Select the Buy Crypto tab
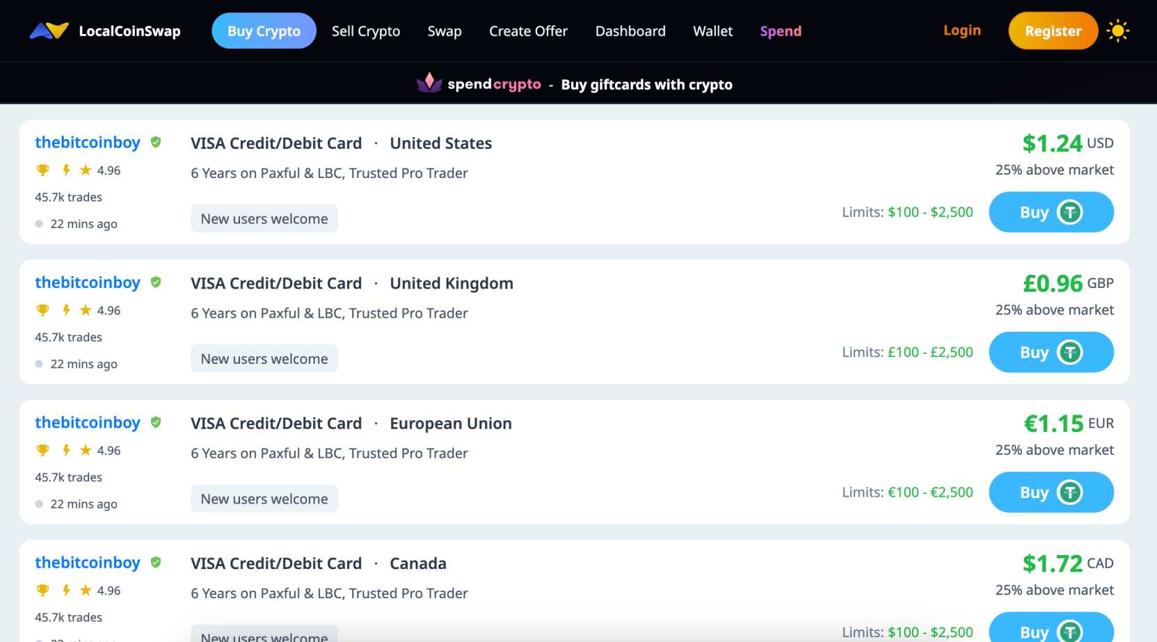This screenshot has width=1157, height=642. tap(264, 31)
